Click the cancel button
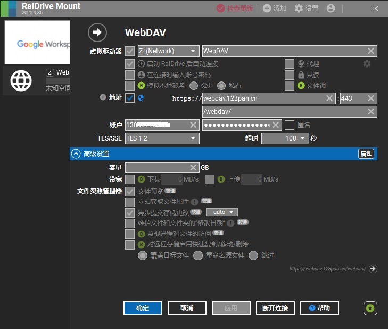Image resolution: width=388 pixels, height=329 pixels. 187,308
